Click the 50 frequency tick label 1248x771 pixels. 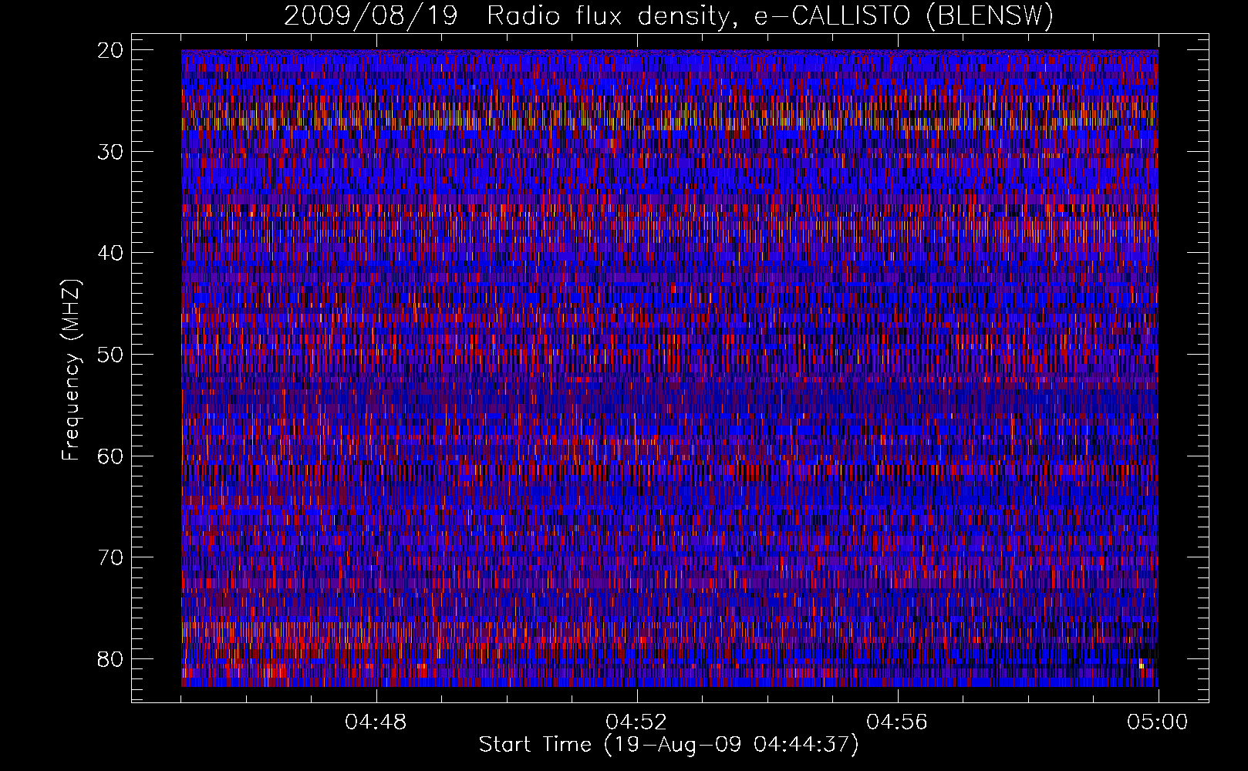point(111,355)
